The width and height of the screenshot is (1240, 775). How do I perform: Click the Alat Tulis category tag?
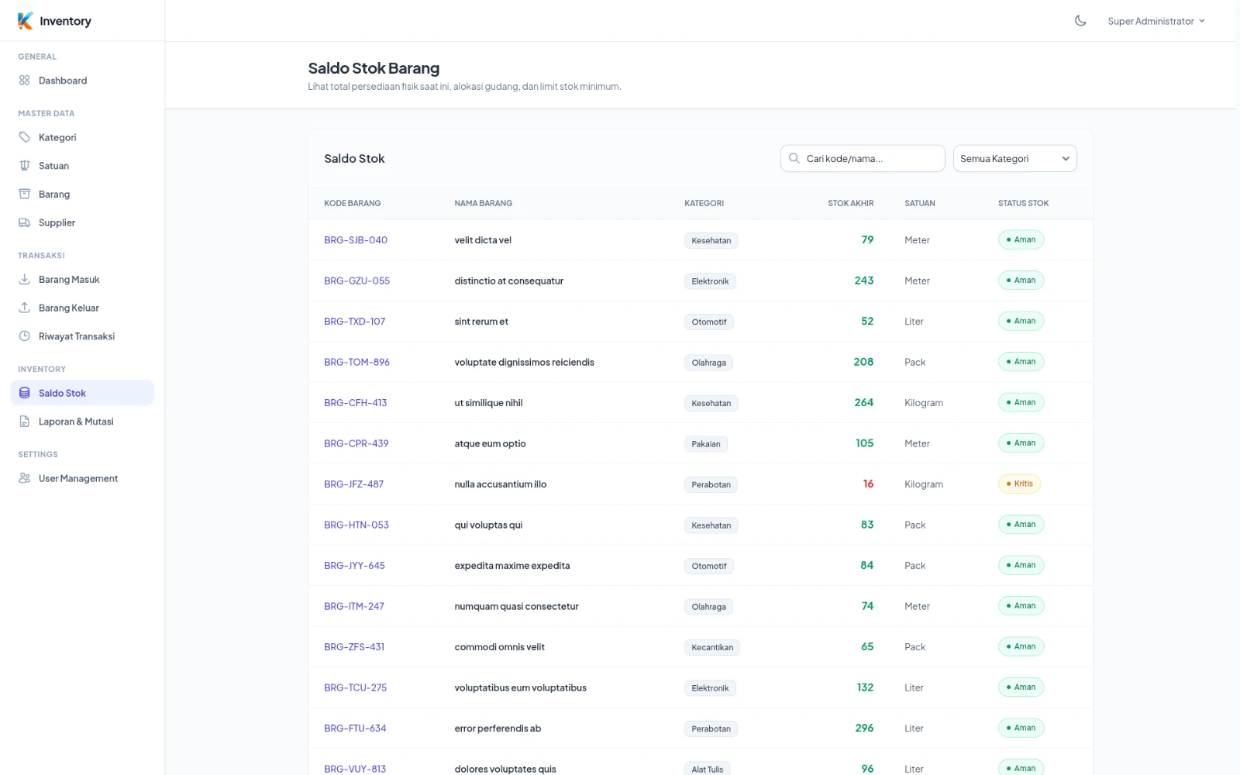click(x=707, y=770)
